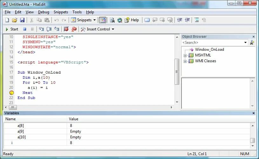
Task: Expand the WMI Classes tree node
Action: (185, 61)
